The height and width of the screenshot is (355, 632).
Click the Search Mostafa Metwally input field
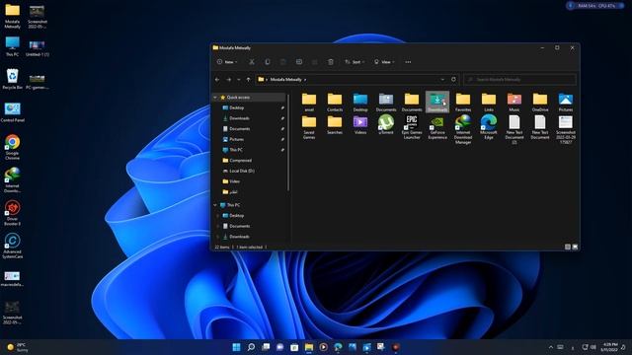click(x=520, y=79)
